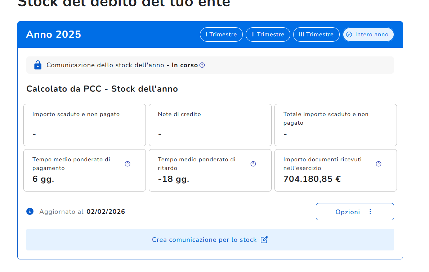429x272 pixels.
Task: Switch to I Trimestre tab
Action: pyautogui.click(x=221, y=34)
